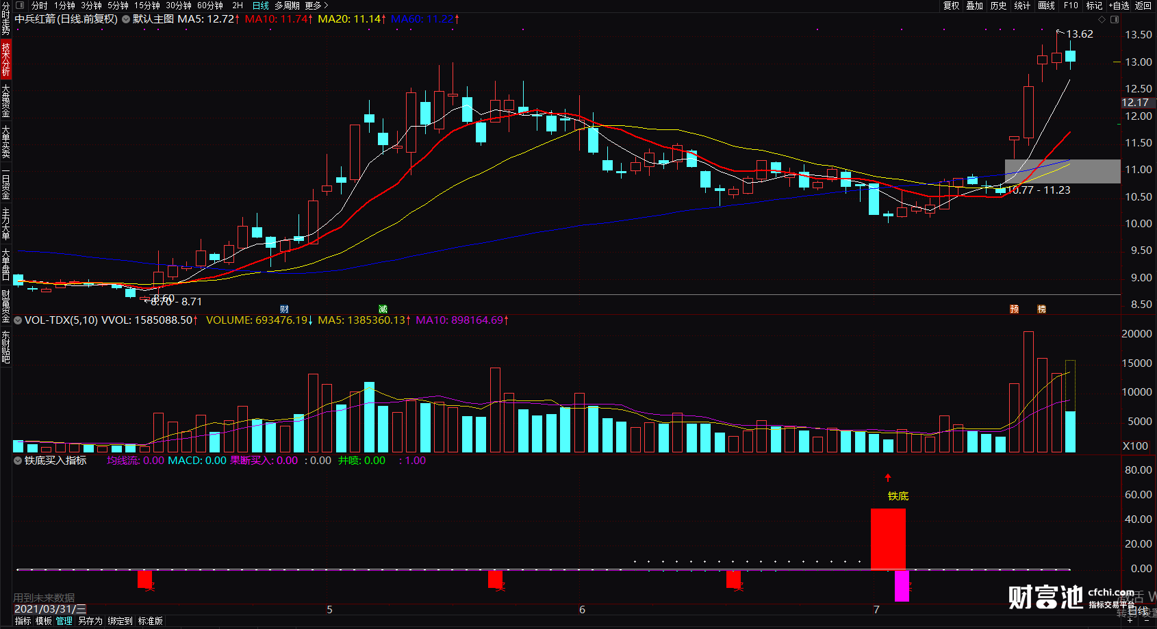
Task: Open the 主力大单 sidebar tab
Action: 5,224
